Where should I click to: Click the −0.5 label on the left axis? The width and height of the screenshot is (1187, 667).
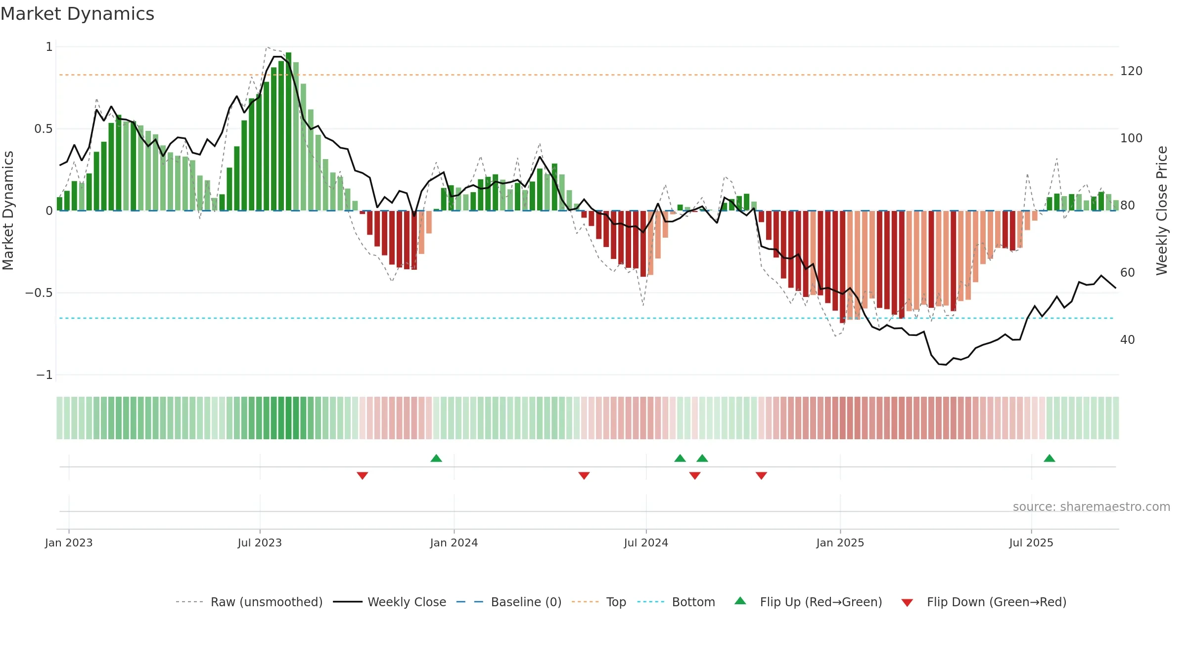click(39, 293)
